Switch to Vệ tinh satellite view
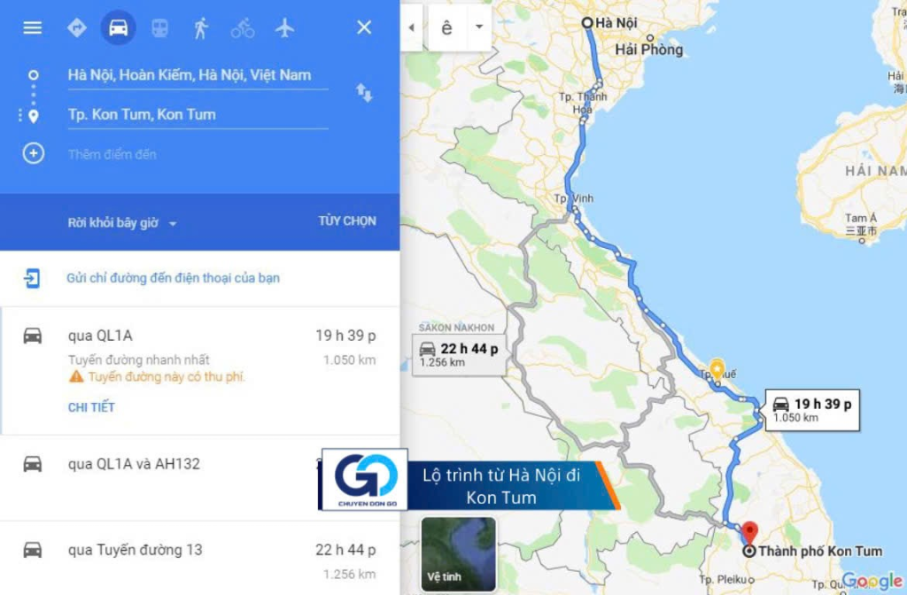 point(458,554)
